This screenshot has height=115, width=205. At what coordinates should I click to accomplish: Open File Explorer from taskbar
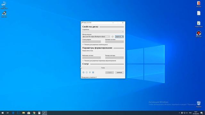click(x=23, y=113)
